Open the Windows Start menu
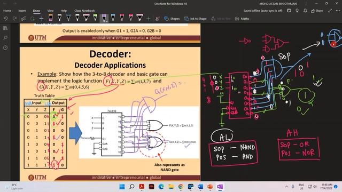This screenshot has width=342, height=192. tap(122, 187)
